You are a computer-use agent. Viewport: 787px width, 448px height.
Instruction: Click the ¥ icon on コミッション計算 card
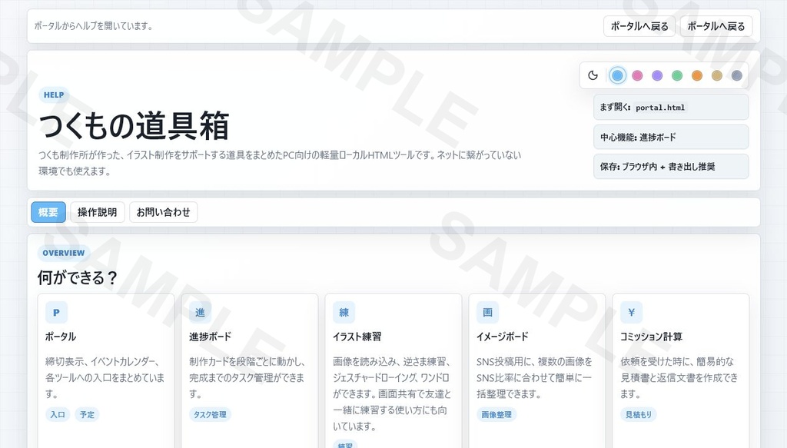point(632,313)
